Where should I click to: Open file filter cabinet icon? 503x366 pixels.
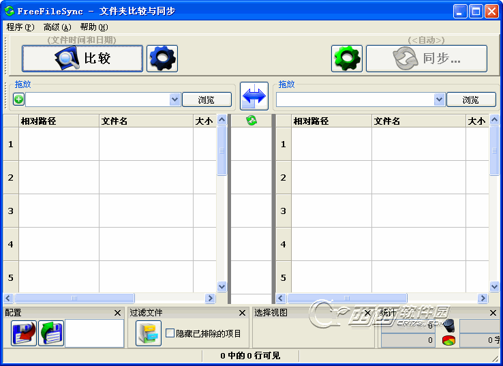point(149,333)
